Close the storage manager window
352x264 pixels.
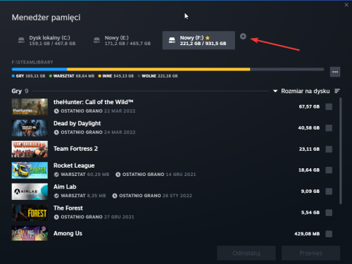click(x=346, y=5)
